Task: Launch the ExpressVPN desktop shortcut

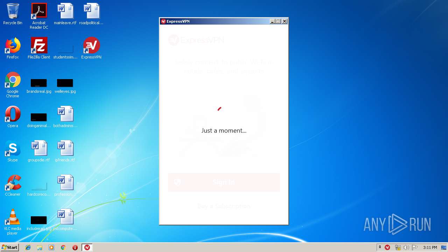Action: 91,48
